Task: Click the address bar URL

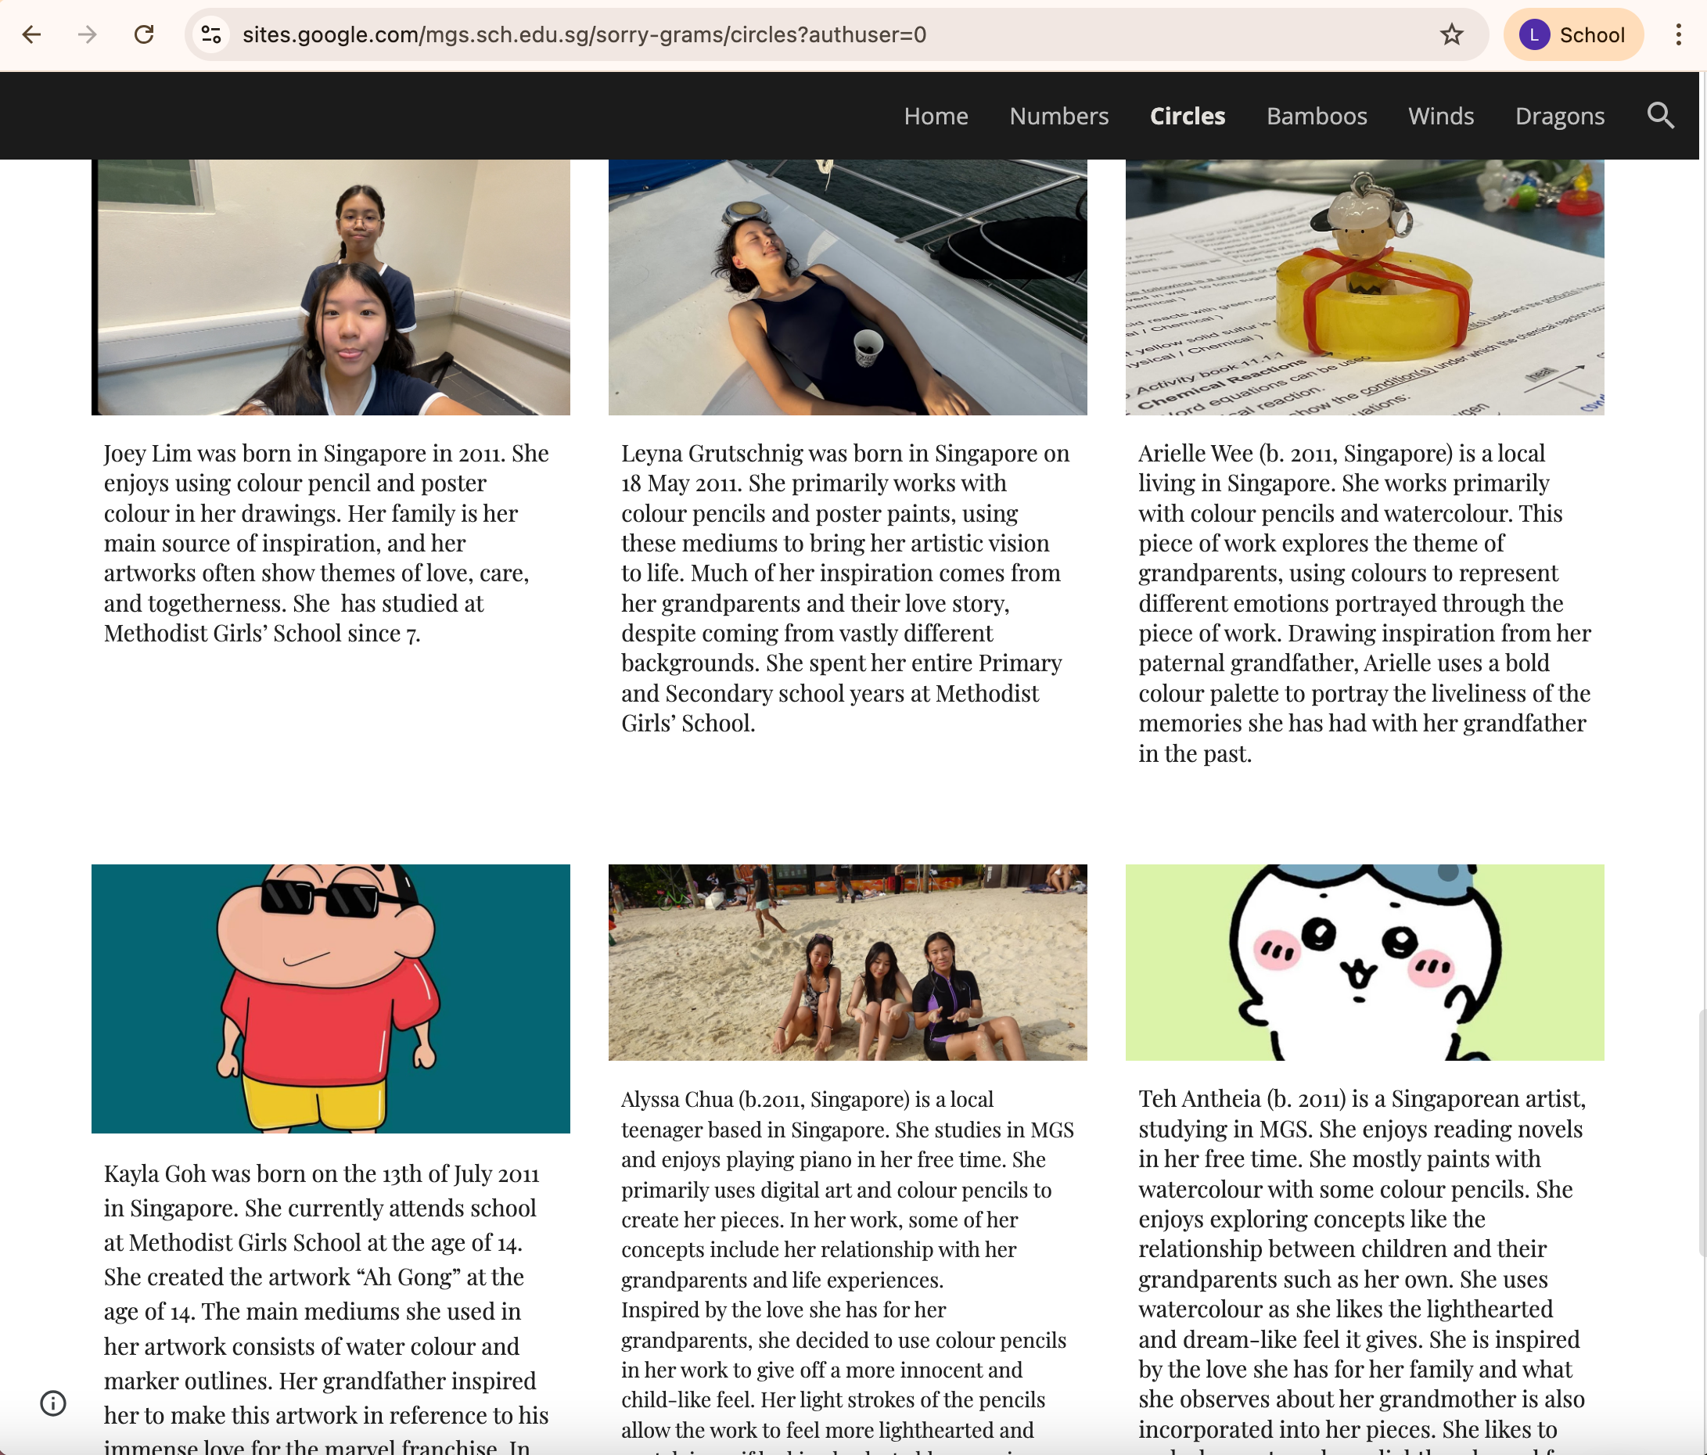Action: click(584, 34)
